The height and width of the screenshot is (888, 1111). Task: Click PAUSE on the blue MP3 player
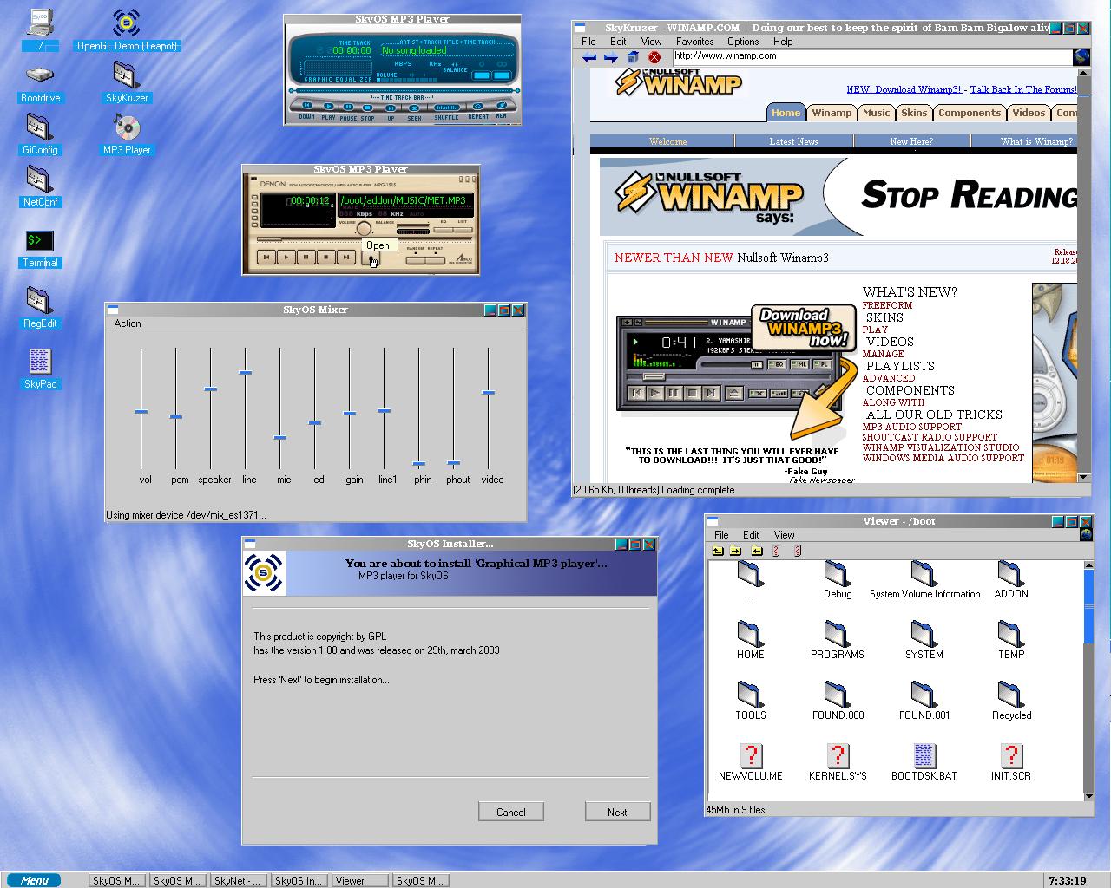click(348, 107)
